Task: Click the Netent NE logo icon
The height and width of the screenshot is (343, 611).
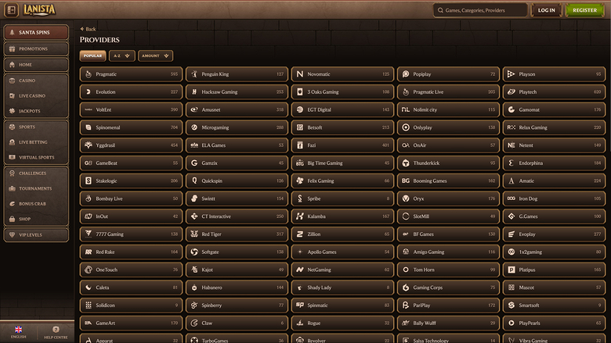Action: point(512,145)
